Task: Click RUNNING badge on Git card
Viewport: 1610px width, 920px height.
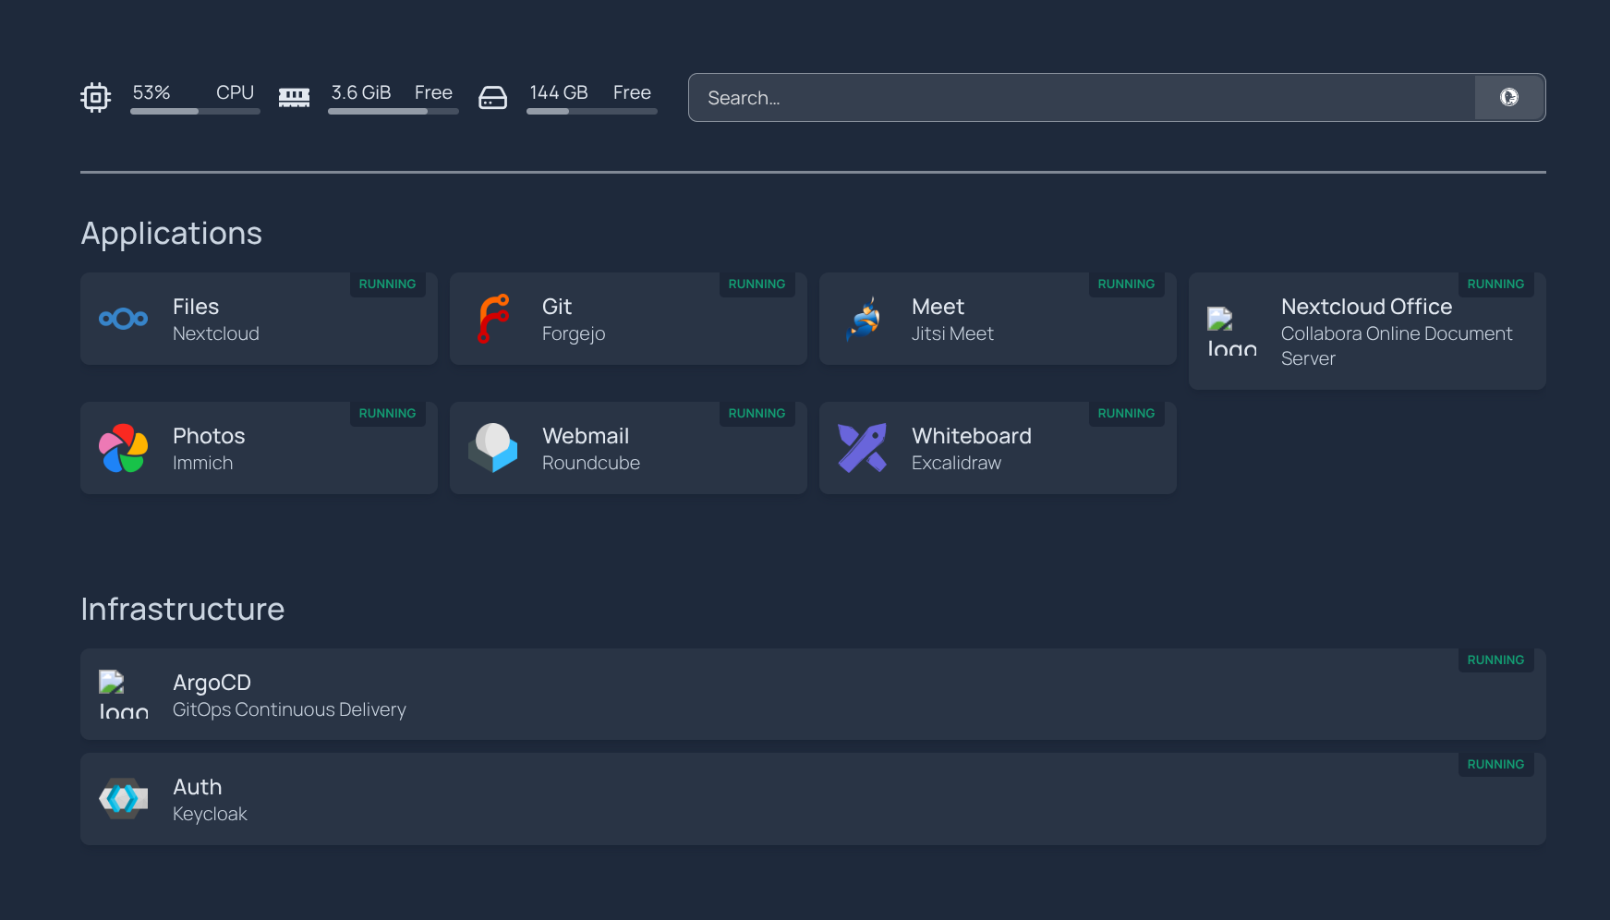Action: point(757,284)
